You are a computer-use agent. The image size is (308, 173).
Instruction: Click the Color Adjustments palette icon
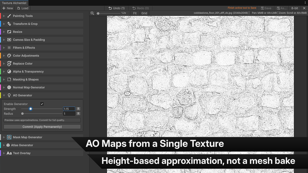9,56
